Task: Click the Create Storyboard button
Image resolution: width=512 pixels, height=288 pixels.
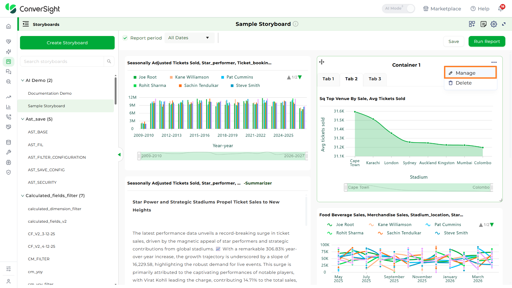Action: [67, 43]
